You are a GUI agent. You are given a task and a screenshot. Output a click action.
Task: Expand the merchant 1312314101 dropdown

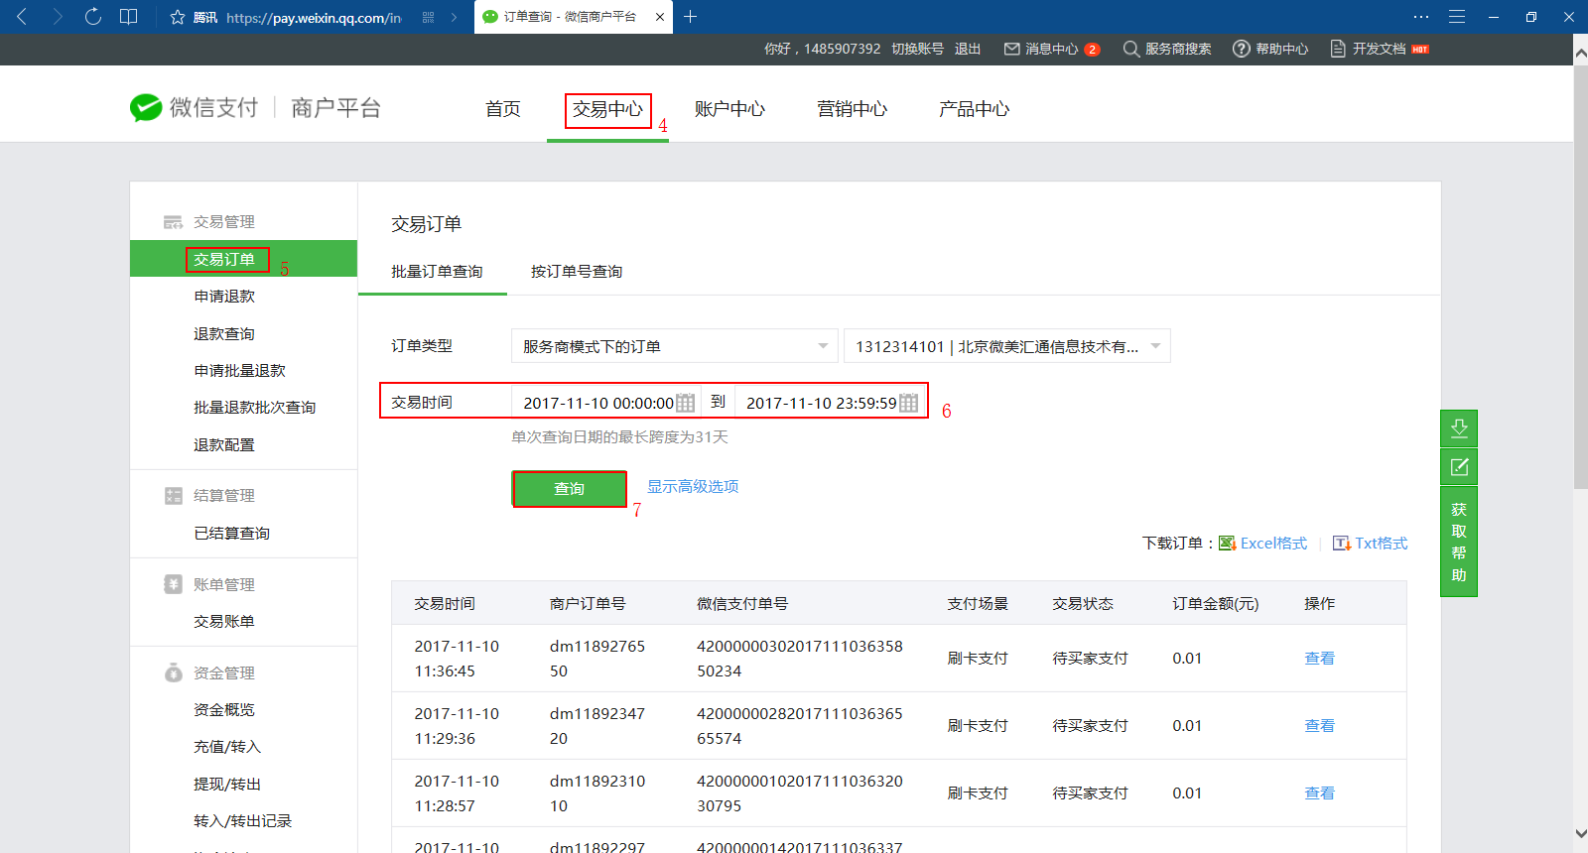[1007, 346]
